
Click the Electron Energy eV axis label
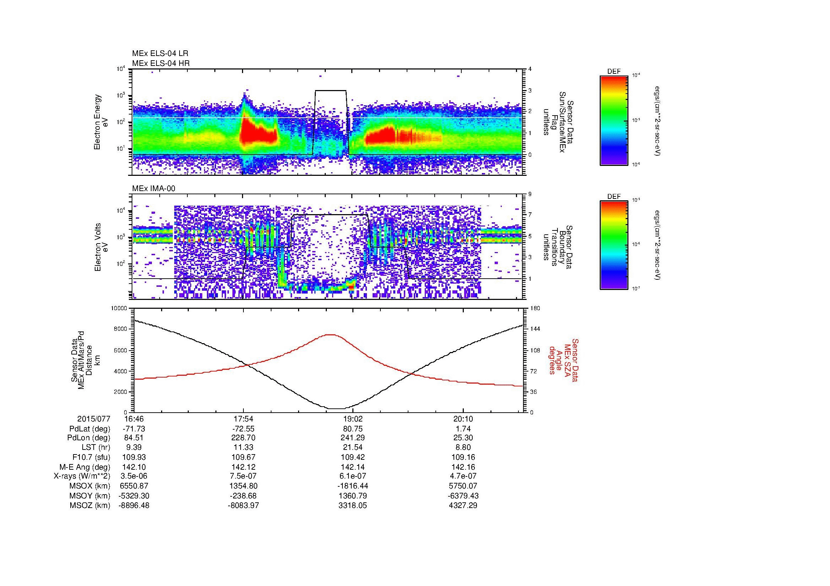pyautogui.click(x=101, y=122)
